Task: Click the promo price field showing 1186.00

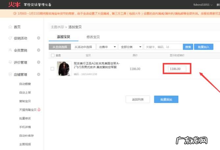Action: [x=177, y=69]
